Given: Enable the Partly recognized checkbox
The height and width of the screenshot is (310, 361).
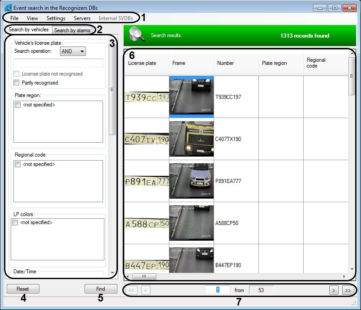Looking at the screenshot, I should coord(17,83).
